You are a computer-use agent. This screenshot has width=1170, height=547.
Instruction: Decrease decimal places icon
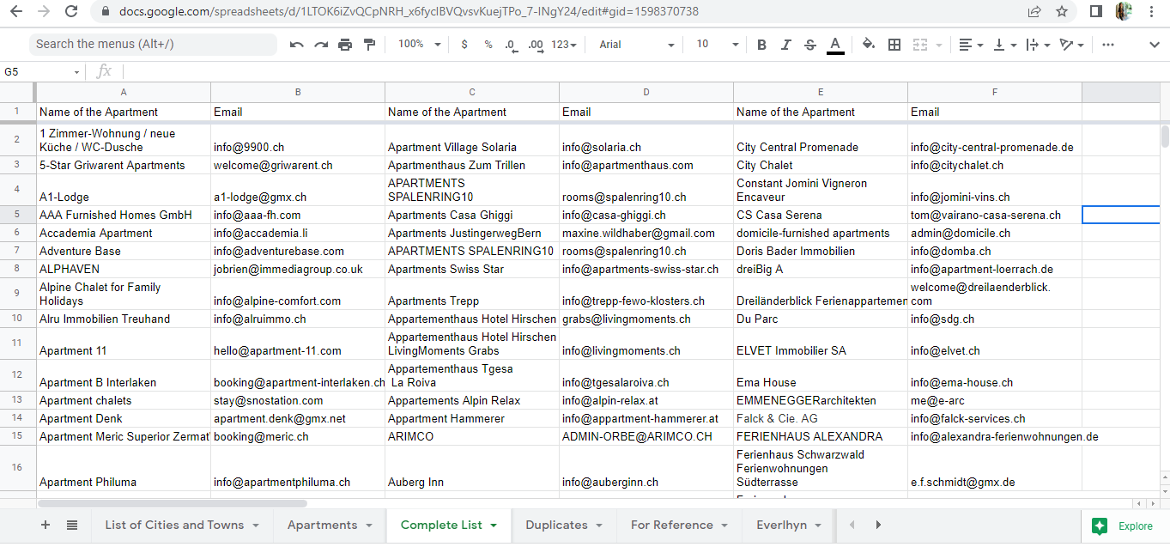click(511, 45)
